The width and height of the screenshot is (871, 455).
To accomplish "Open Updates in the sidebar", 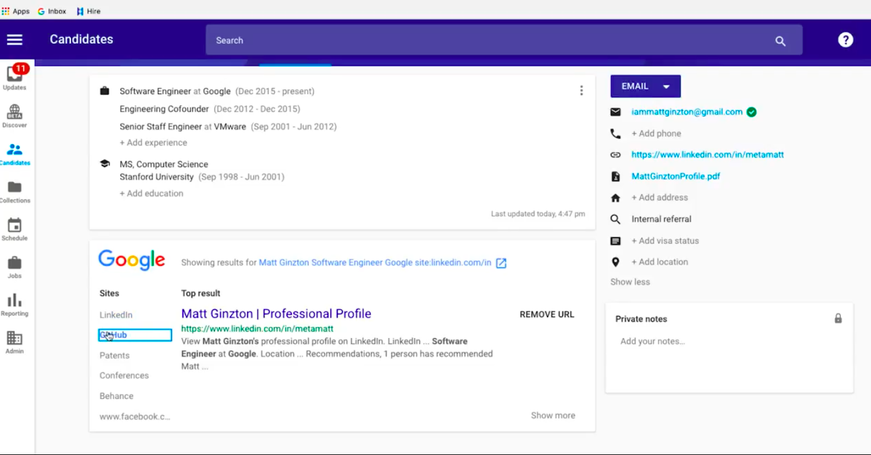I will tap(15, 77).
